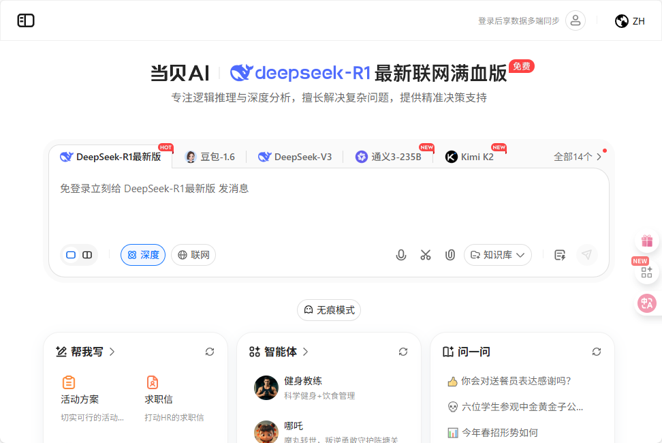Screen dimensions: 662x443
Task: Switch to the Kimi K2 model tab
Action: [x=469, y=157]
